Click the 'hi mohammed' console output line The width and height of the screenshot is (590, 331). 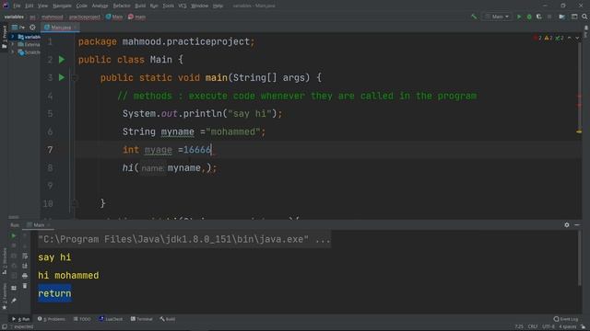(68, 276)
